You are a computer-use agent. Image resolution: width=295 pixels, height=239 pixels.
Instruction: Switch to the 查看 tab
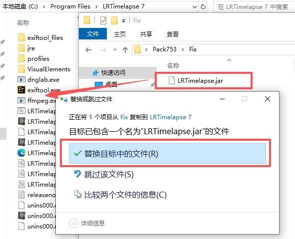pos(172,34)
